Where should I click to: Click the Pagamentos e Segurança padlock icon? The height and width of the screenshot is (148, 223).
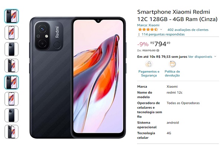click(149, 64)
